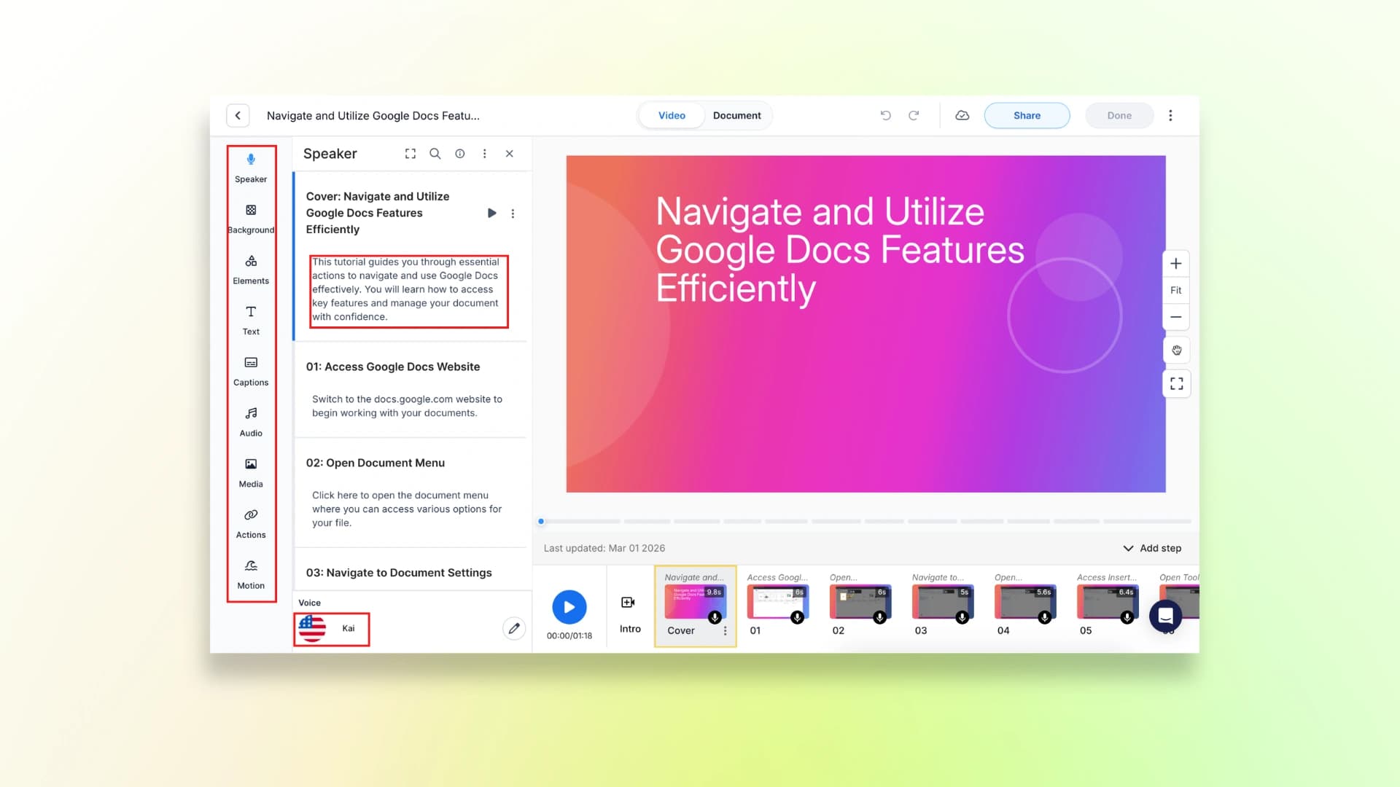This screenshot has width=1400, height=787.
Task: Open the Background panel in sidebar
Action: tap(251, 218)
